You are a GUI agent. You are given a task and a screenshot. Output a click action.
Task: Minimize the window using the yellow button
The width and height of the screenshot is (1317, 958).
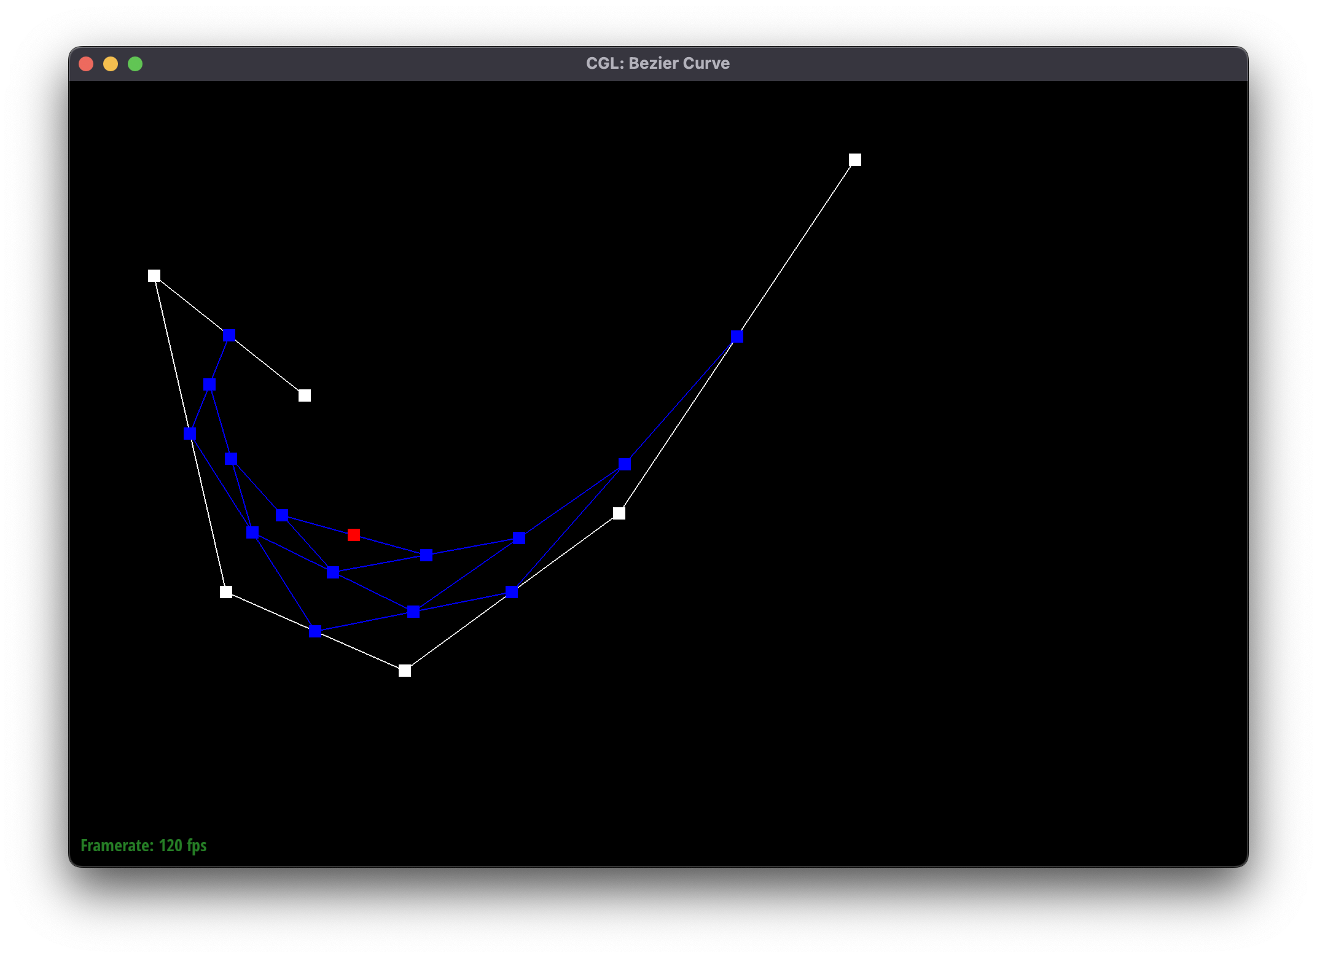tap(111, 64)
